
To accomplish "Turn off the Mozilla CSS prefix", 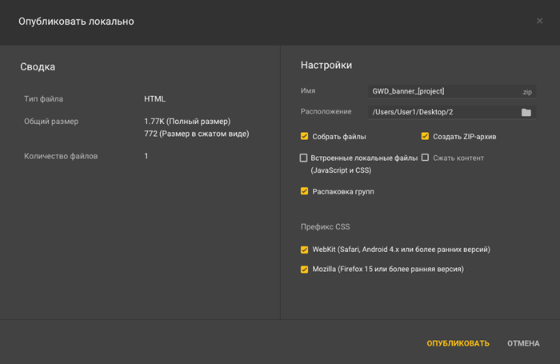I will tap(304, 270).
